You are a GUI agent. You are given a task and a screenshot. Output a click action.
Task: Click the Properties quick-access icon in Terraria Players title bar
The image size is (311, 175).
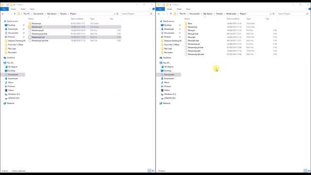(8, 4)
